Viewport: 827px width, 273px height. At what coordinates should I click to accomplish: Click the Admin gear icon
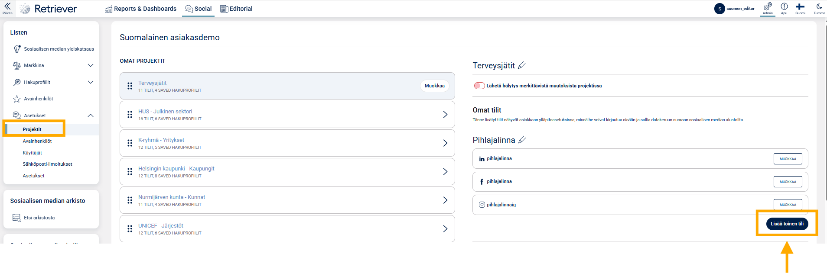pyautogui.click(x=768, y=7)
